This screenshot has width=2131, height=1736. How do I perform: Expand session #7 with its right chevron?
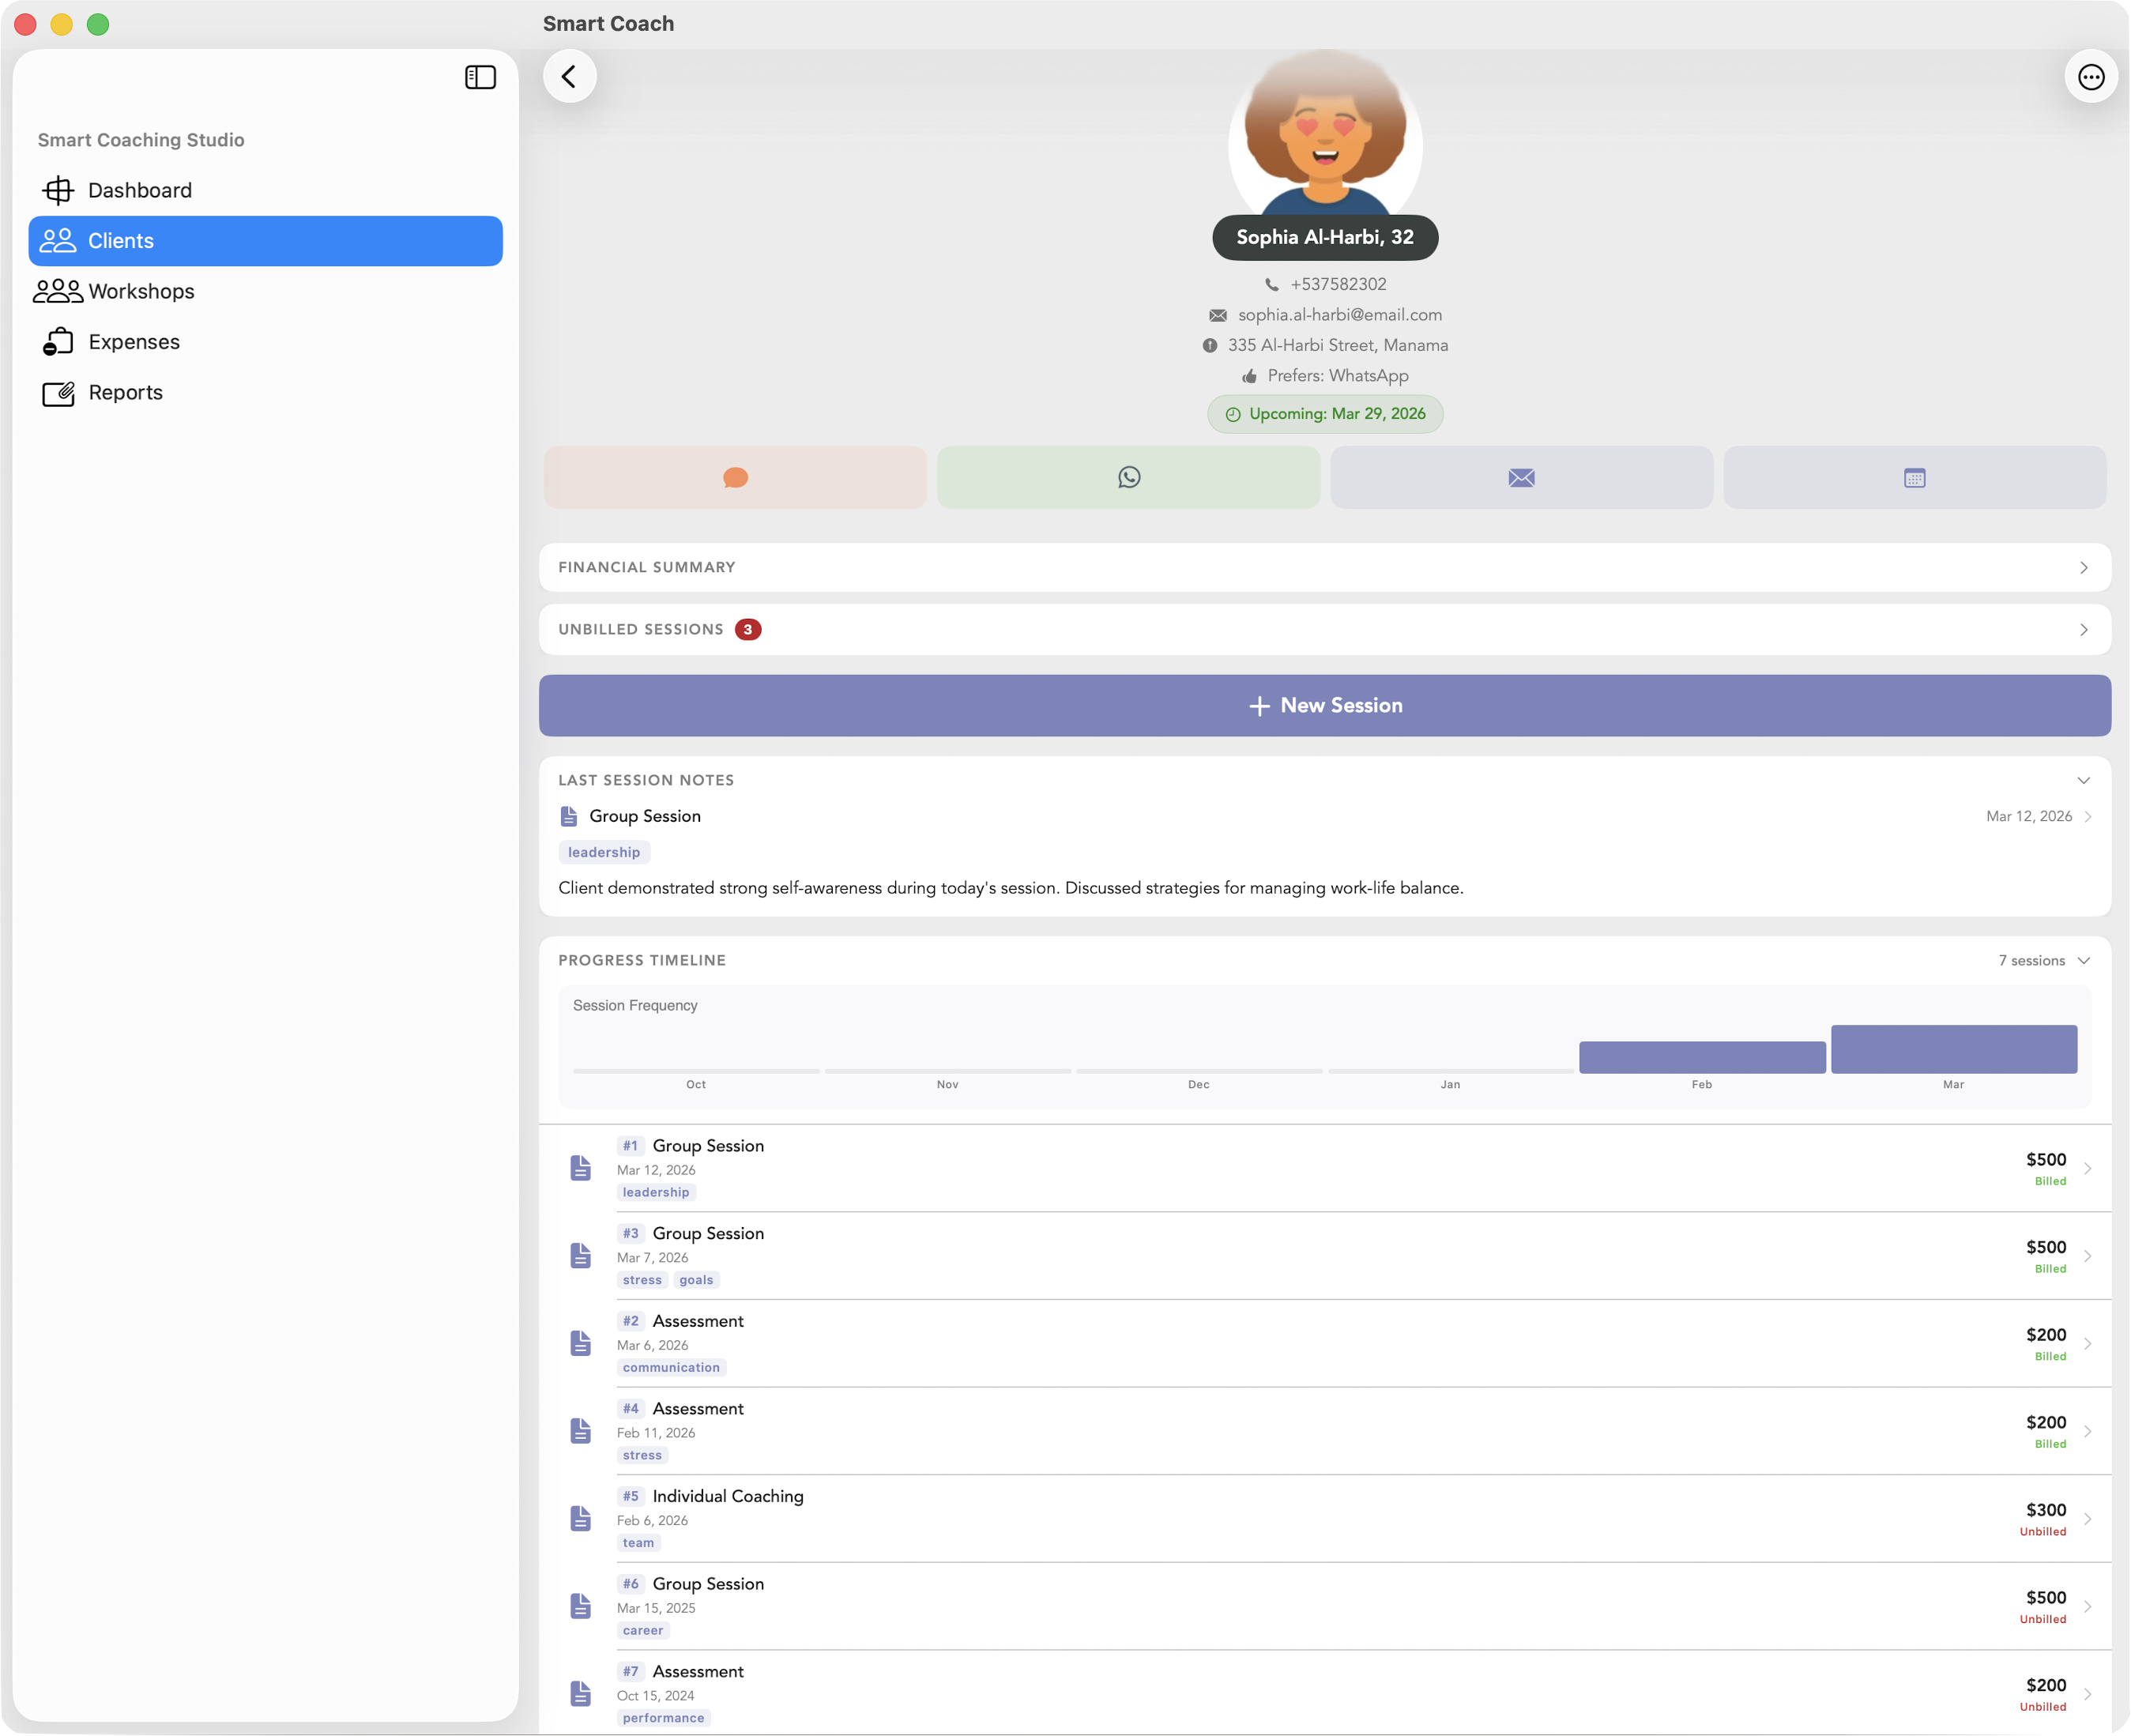point(2087,1695)
